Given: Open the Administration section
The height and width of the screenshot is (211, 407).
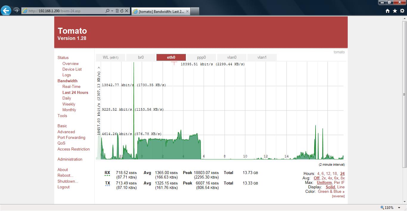Looking at the screenshot, I should [x=70, y=159].
